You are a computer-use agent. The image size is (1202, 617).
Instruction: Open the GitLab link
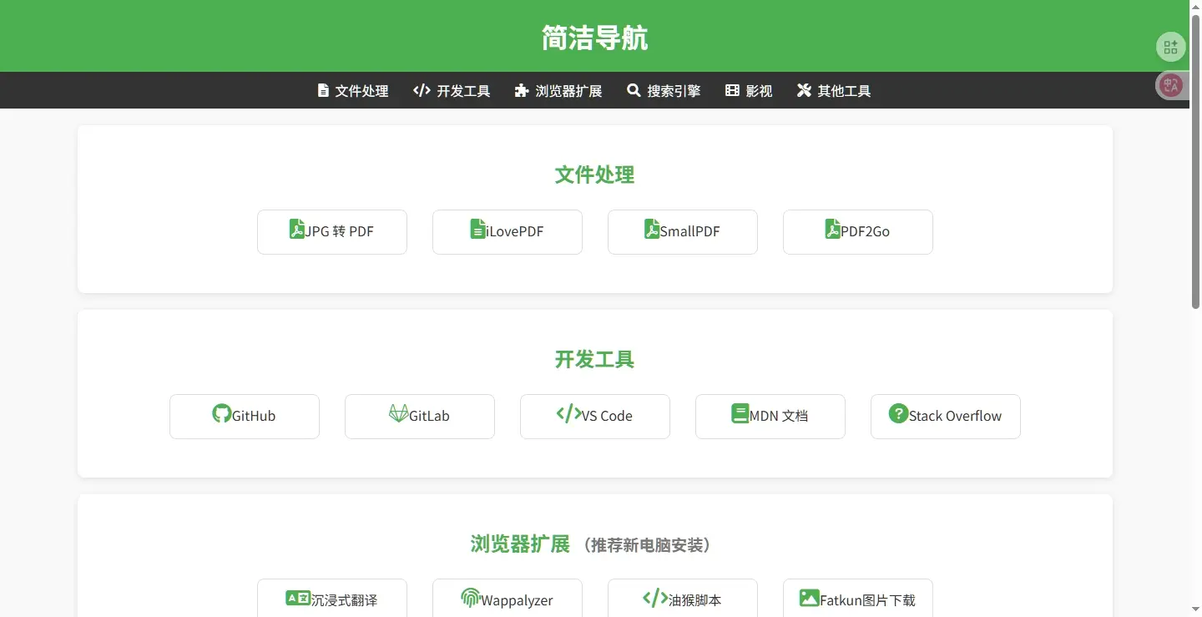click(420, 416)
